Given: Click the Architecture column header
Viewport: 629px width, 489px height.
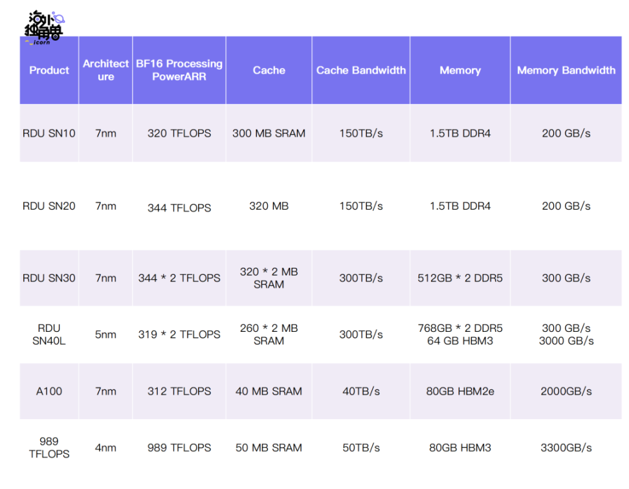Looking at the screenshot, I should [x=105, y=70].
